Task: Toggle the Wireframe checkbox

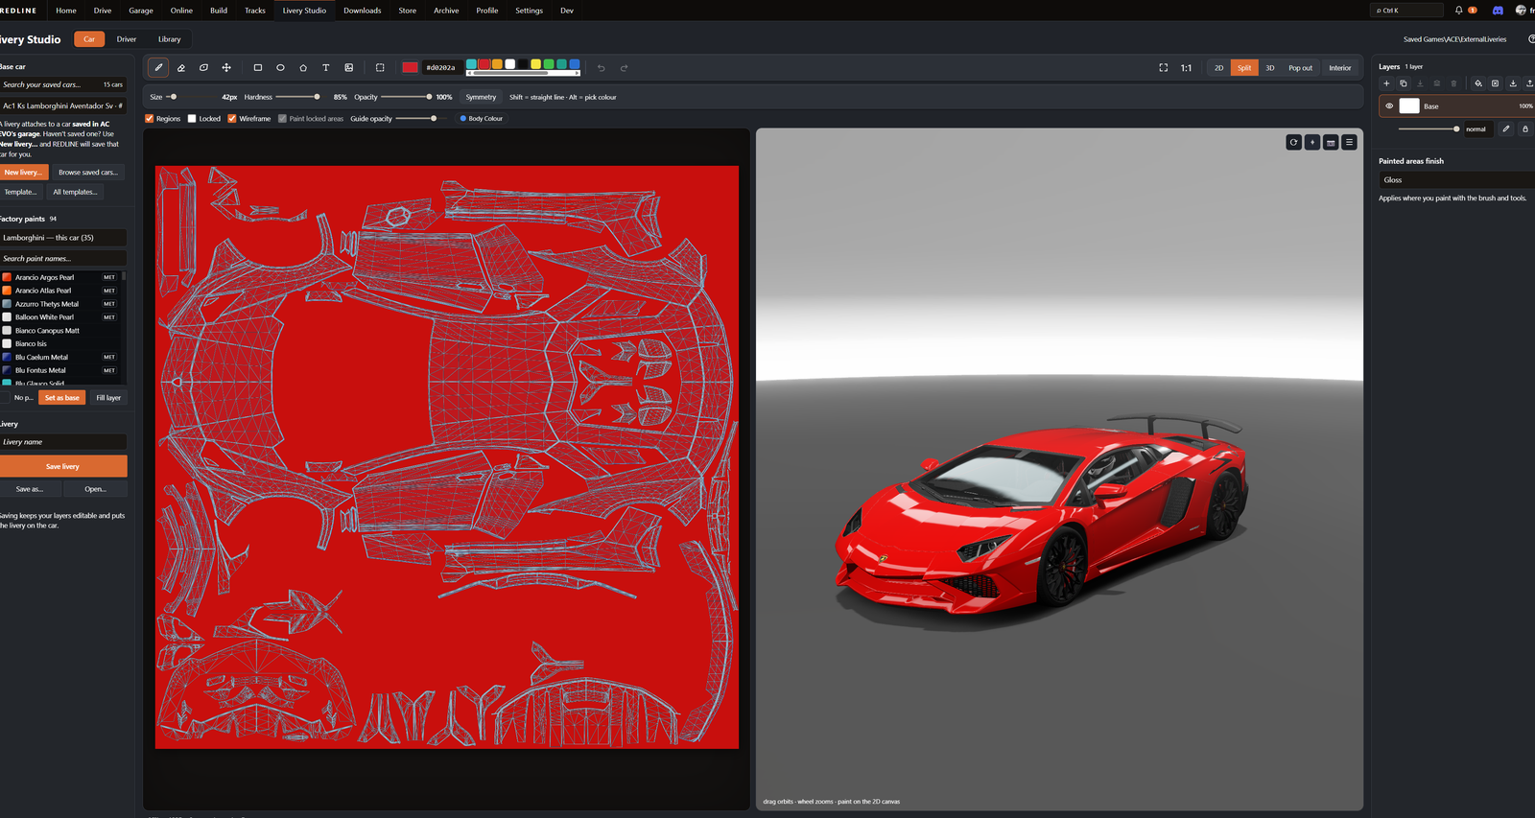Action: click(232, 119)
